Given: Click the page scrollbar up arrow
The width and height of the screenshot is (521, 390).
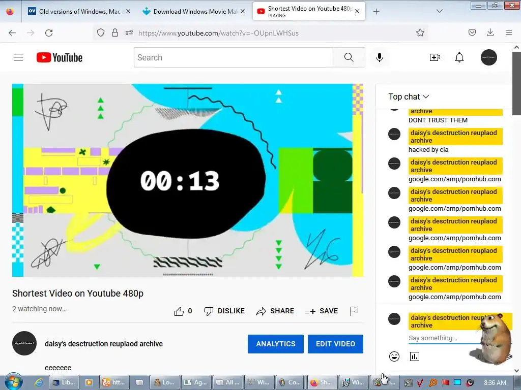Looking at the screenshot, I should click(517, 47).
